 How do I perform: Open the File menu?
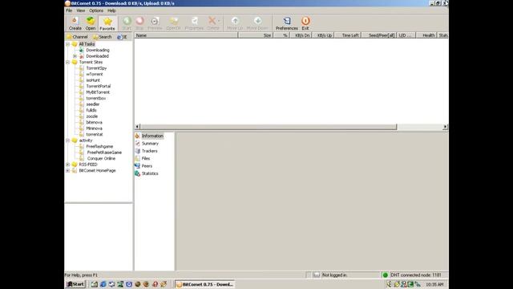pyautogui.click(x=69, y=10)
